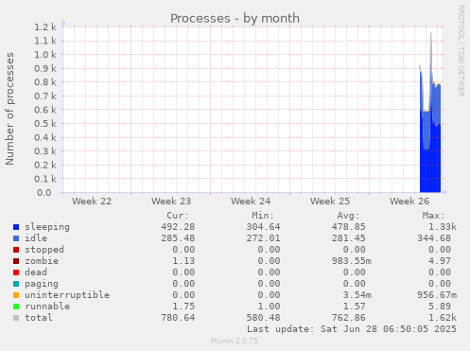Click the 'Processes - by month' title

(235, 19)
